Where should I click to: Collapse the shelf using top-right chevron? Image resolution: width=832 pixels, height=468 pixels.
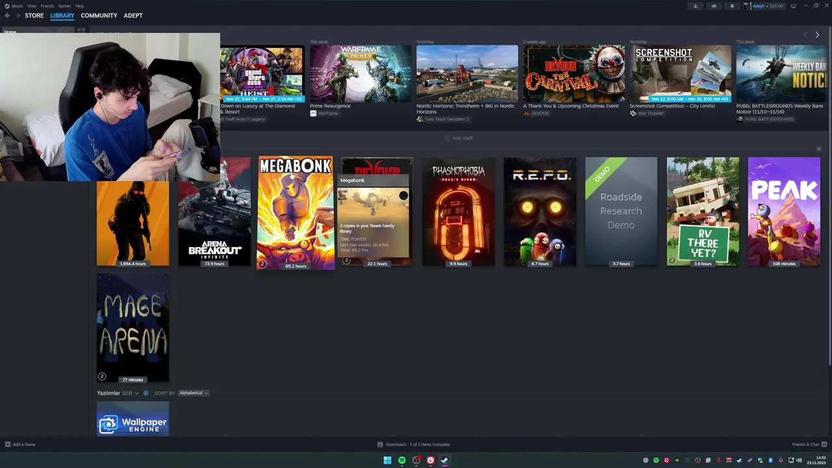point(818,149)
